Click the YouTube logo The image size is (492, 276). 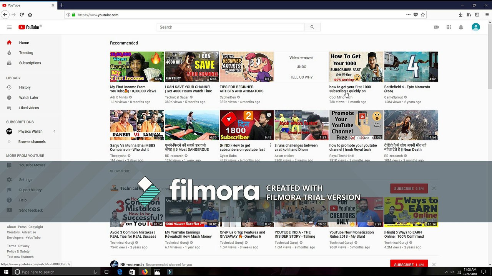(x=30, y=27)
